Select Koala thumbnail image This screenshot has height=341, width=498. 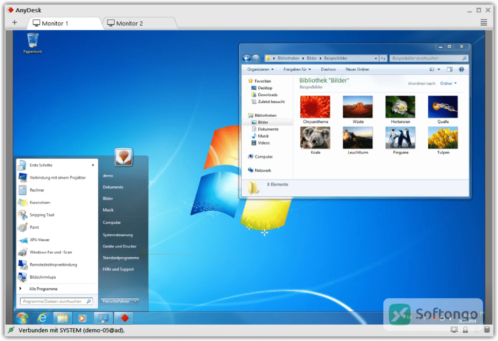(315, 138)
